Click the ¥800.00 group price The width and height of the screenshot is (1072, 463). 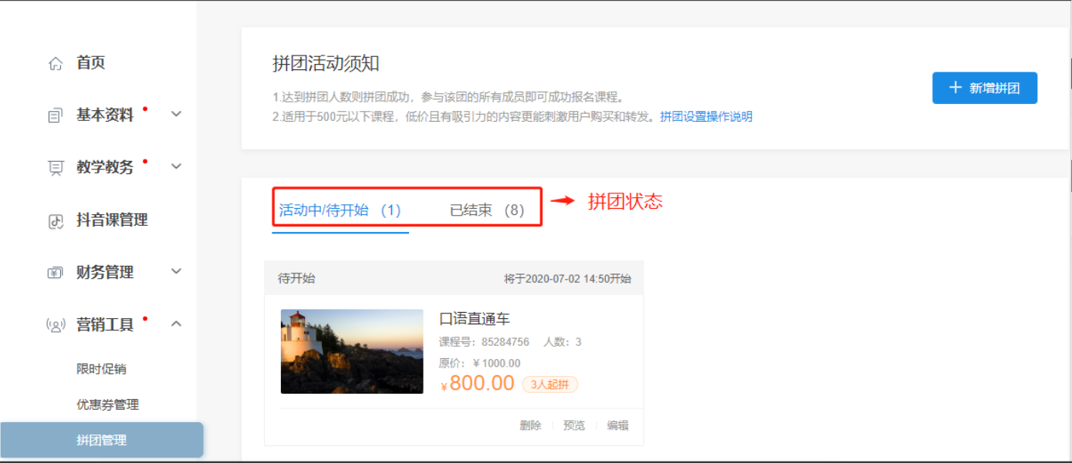coord(477,383)
